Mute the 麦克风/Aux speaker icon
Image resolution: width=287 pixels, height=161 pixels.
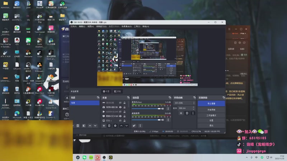coord(163,109)
